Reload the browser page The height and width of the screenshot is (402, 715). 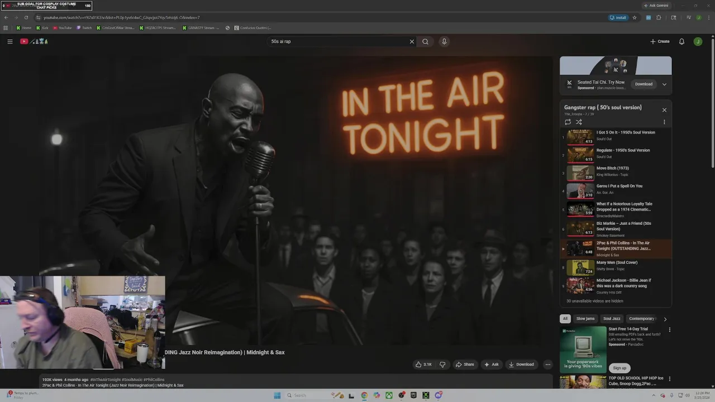26,17
